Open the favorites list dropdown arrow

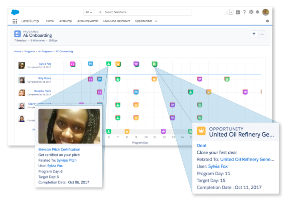(x=231, y=12)
